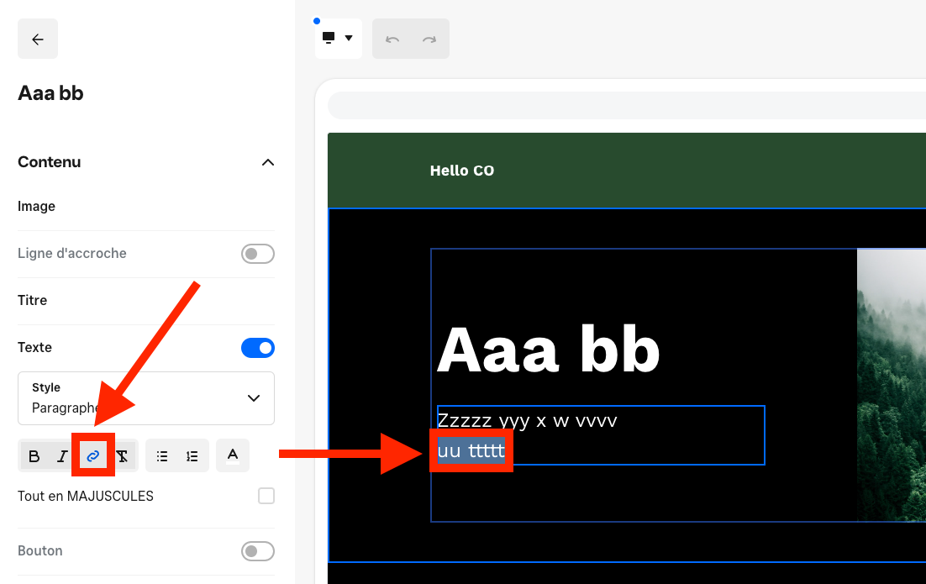
Task: Collapse the Contenu section
Action: tap(267, 162)
